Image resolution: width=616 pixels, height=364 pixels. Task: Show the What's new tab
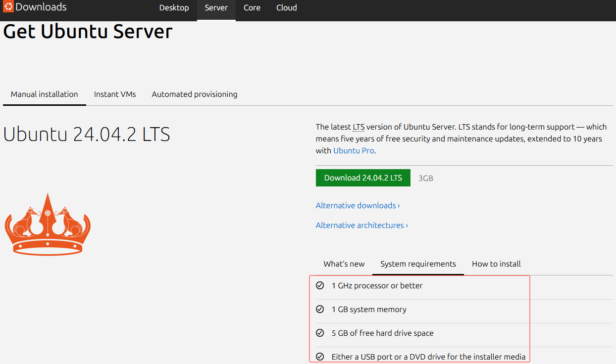click(344, 264)
